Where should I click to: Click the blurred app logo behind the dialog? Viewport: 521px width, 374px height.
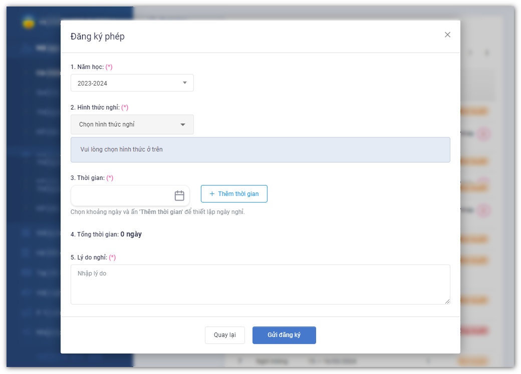(29, 22)
